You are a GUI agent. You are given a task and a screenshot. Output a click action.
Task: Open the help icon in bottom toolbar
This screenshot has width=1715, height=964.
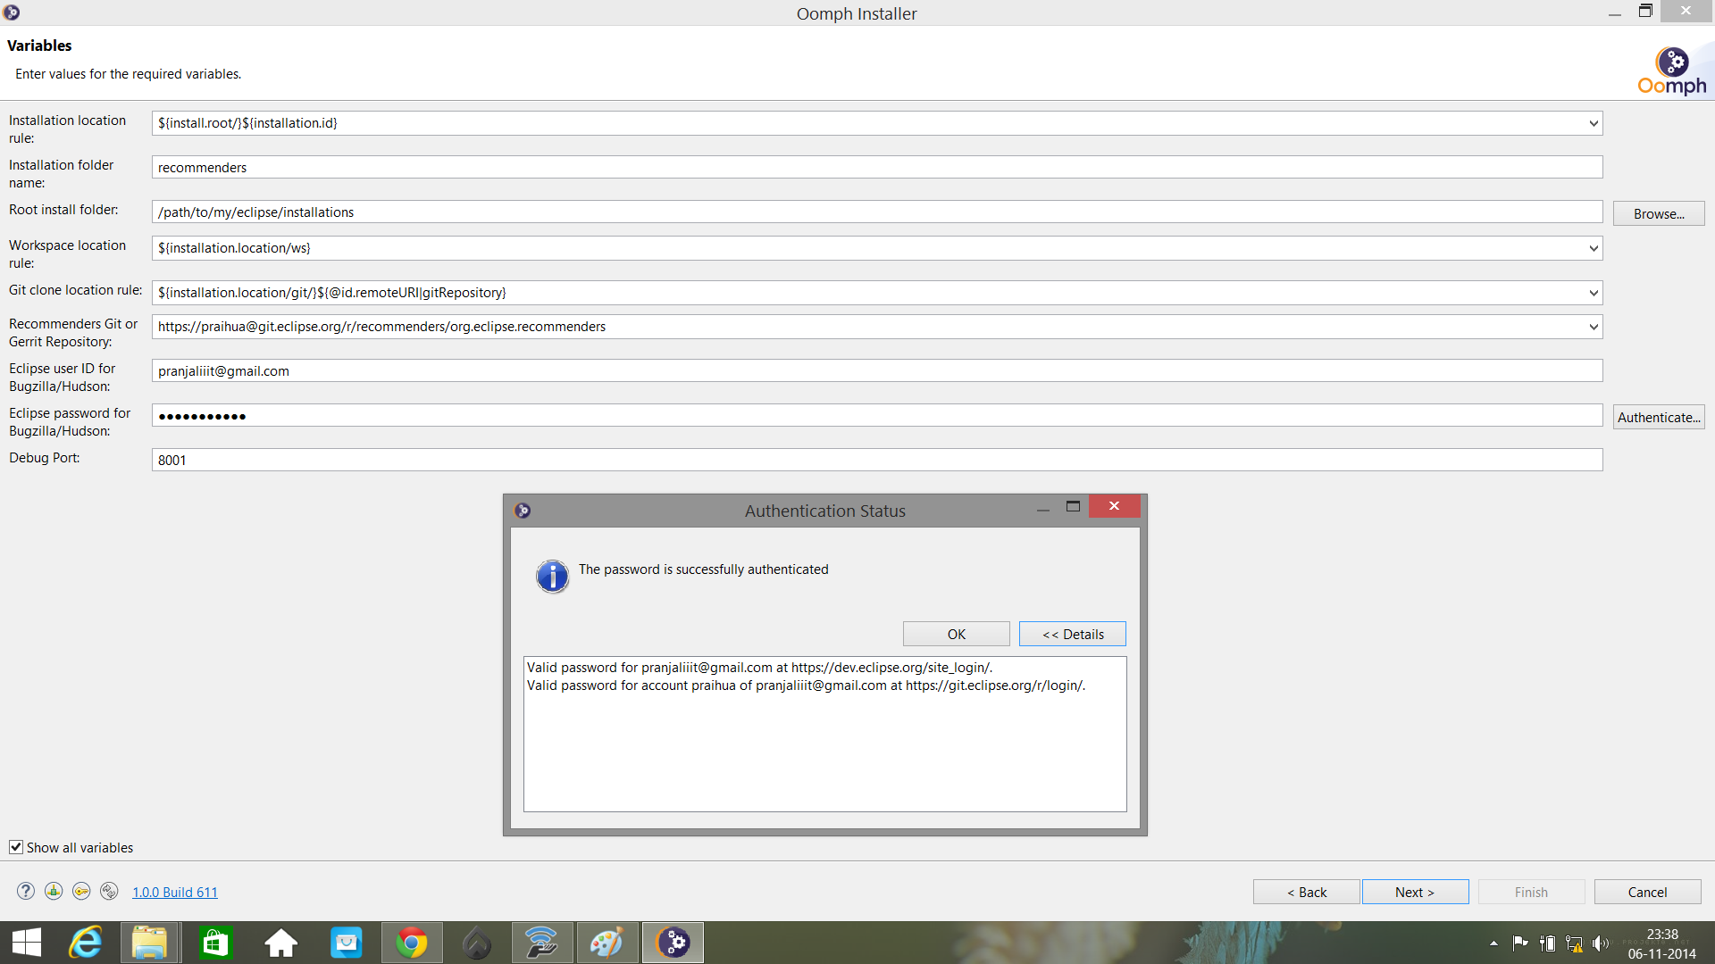click(26, 891)
